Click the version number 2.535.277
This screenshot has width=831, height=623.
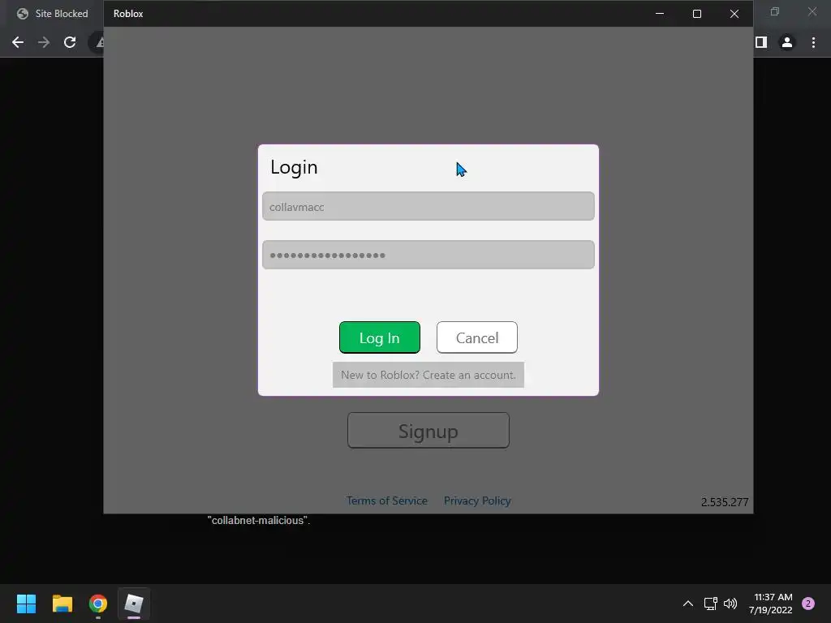[x=725, y=502]
